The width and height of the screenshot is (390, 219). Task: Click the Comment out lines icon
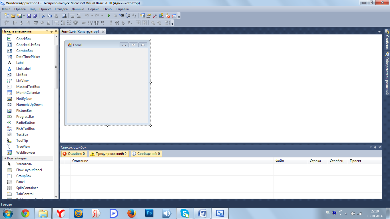tap(72, 16)
